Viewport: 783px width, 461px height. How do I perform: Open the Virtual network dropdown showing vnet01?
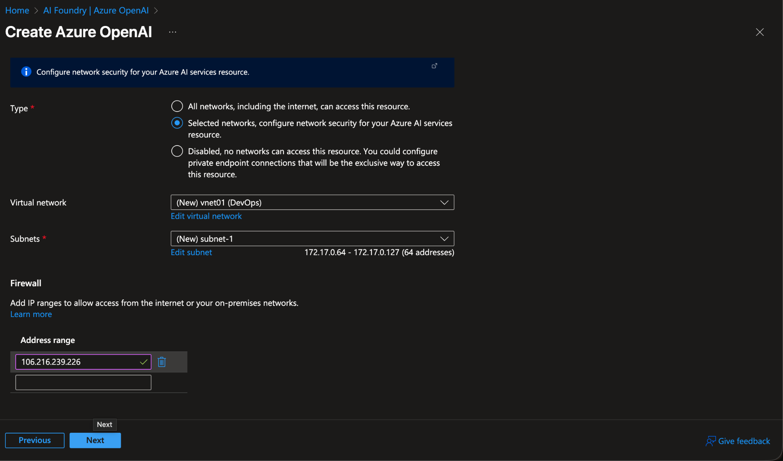(x=444, y=202)
